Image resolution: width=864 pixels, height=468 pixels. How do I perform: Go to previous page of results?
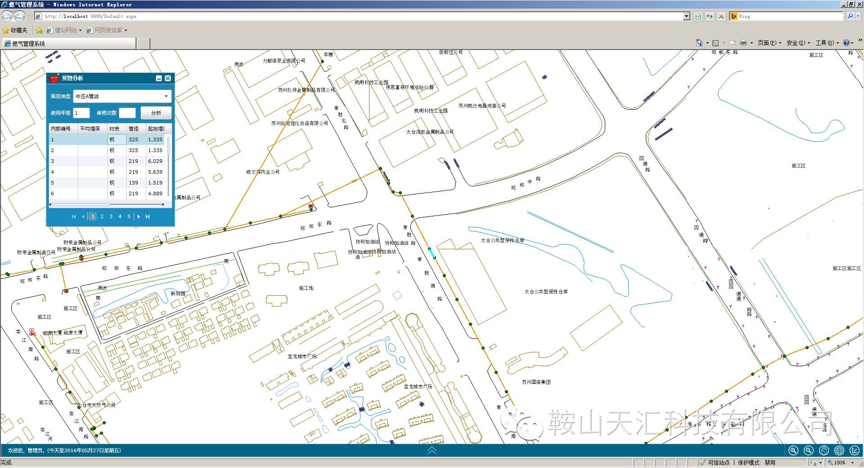[x=83, y=216]
